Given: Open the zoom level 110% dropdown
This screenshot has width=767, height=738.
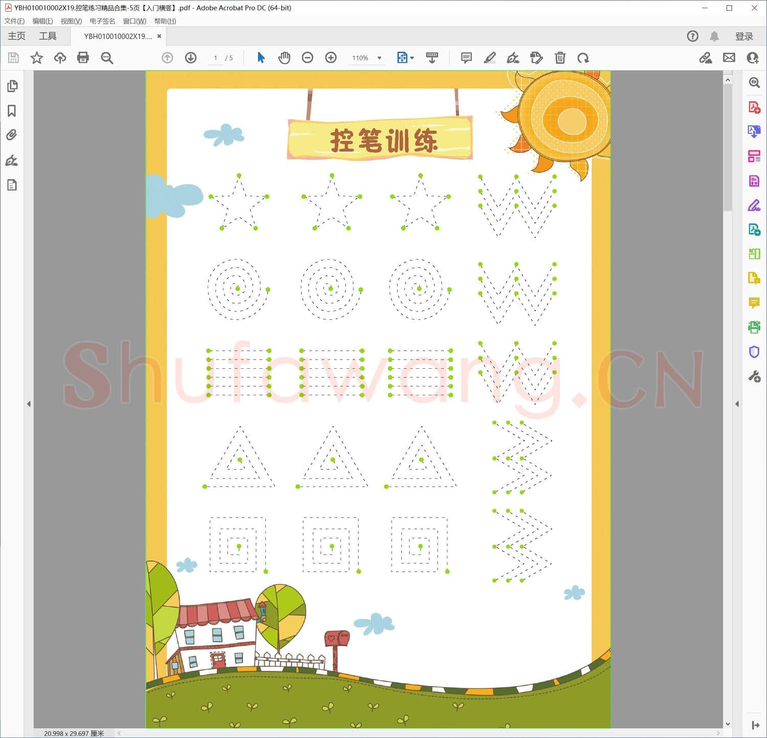Looking at the screenshot, I should tap(379, 58).
